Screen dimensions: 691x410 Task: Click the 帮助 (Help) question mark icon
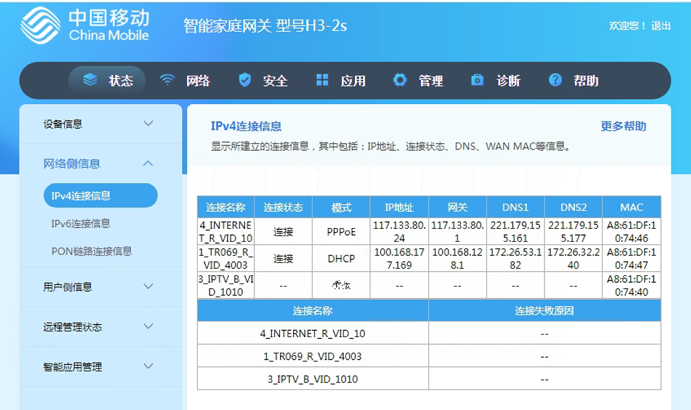click(x=554, y=80)
